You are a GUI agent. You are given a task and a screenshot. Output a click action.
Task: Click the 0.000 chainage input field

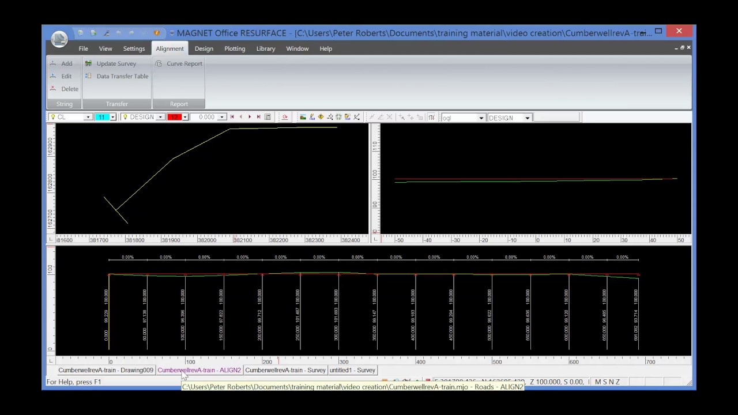click(x=205, y=117)
